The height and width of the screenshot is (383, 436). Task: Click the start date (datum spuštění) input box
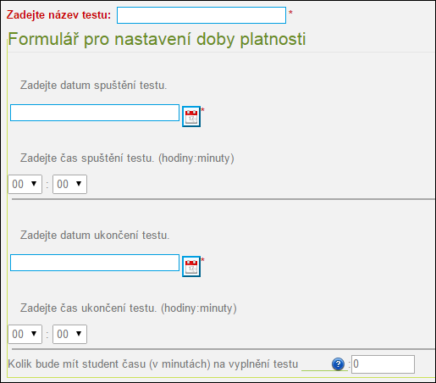(x=95, y=113)
